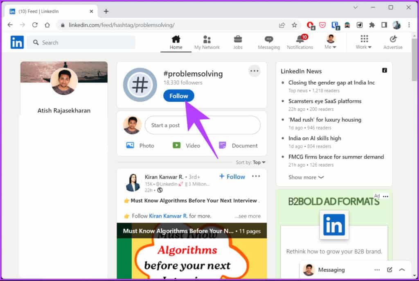
Task: Read 'Closing the gender gap at India Inc'
Action: click(331, 83)
